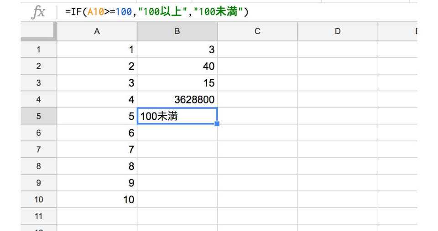This screenshot has width=438, height=231.
Task: Select row 9 header
Action: pyautogui.click(x=38, y=183)
